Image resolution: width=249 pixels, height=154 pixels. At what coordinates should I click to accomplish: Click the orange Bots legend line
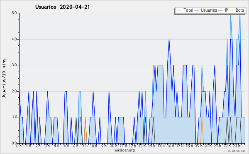tap(232, 10)
